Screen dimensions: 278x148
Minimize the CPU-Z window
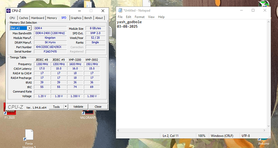click(x=79, y=11)
